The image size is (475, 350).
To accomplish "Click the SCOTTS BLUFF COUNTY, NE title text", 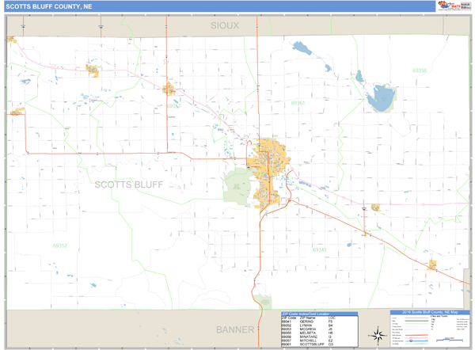I will pos(45,6).
